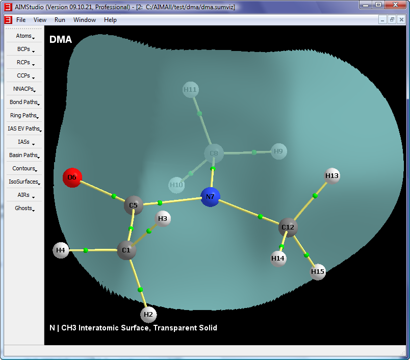Open the RCPs dropdown menu
Image resolution: width=410 pixels, height=360 pixels.
(24, 63)
